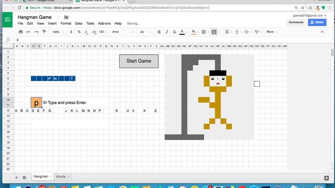335x188 pixels.
Task: Open the Help menu
Action: point(118,23)
